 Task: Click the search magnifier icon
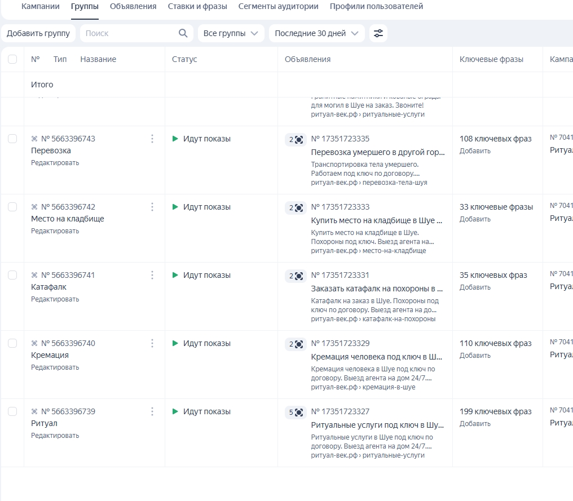coord(183,33)
